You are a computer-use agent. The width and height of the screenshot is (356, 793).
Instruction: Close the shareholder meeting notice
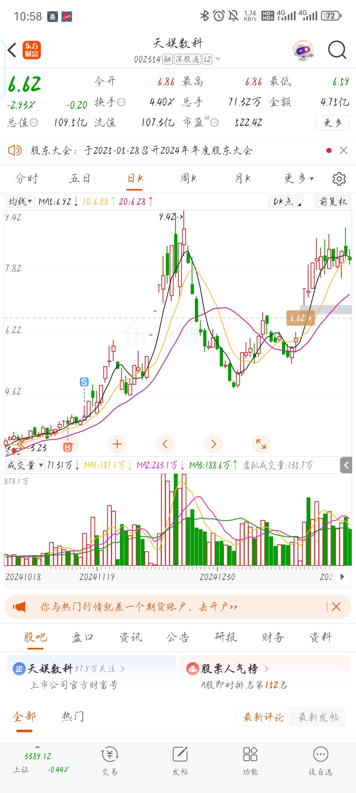[344, 150]
